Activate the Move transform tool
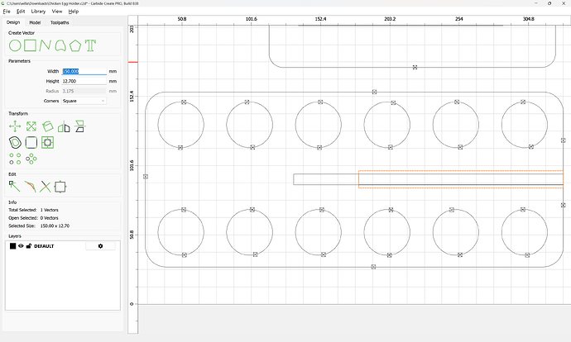 14,126
